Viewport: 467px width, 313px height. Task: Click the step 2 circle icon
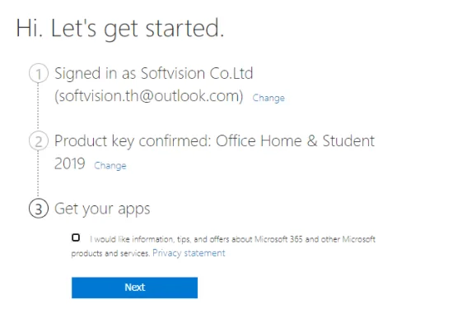click(x=39, y=140)
